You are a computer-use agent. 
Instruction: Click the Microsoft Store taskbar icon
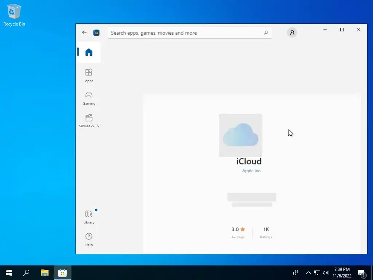click(x=62, y=273)
